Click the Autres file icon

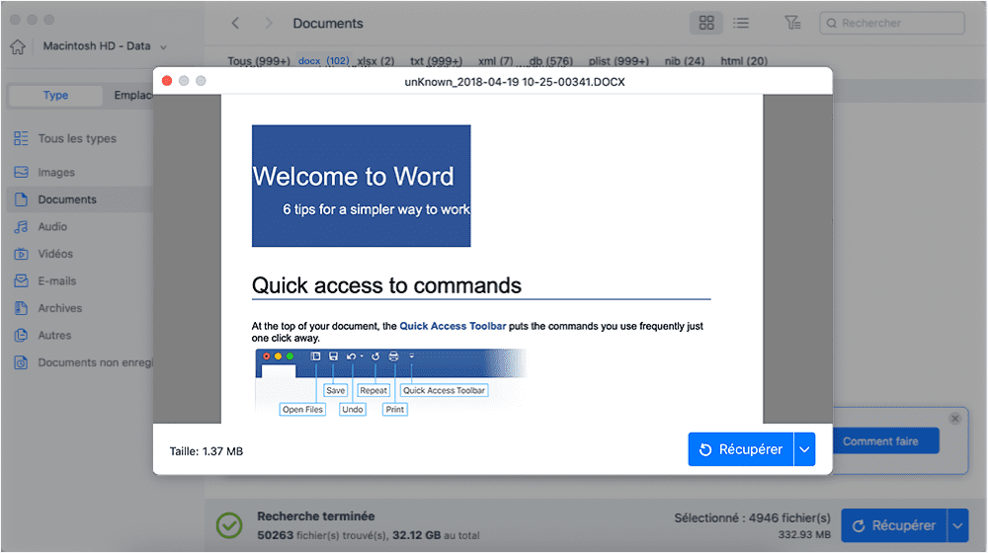(21, 335)
